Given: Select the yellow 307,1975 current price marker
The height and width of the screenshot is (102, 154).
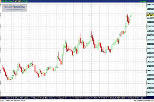Looking at the screenshot, I should [150, 15].
